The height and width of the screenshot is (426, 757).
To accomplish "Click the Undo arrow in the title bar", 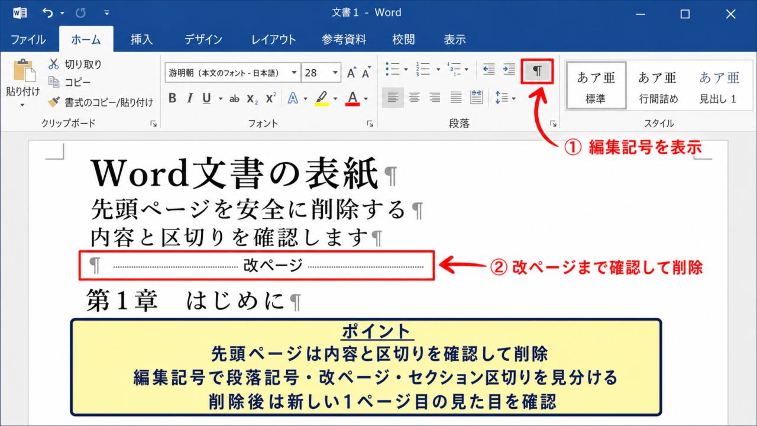I will [47, 12].
